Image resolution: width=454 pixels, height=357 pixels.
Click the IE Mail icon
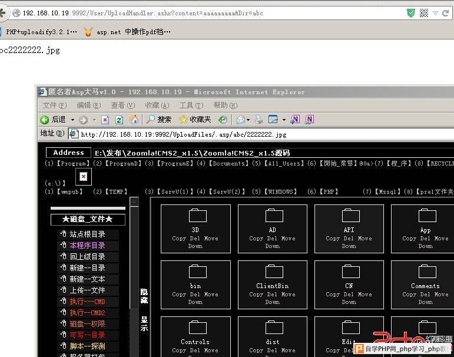(x=241, y=120)
